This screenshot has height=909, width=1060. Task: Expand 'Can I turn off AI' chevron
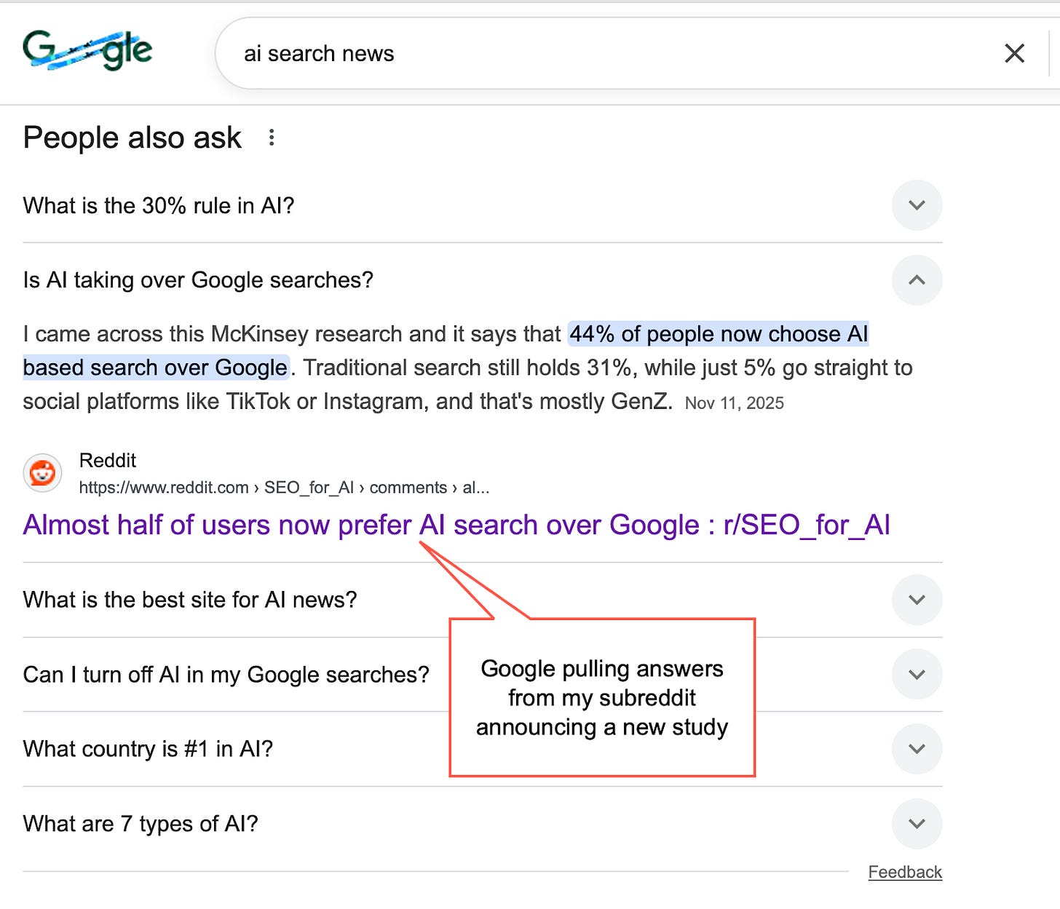click(917, 674)
